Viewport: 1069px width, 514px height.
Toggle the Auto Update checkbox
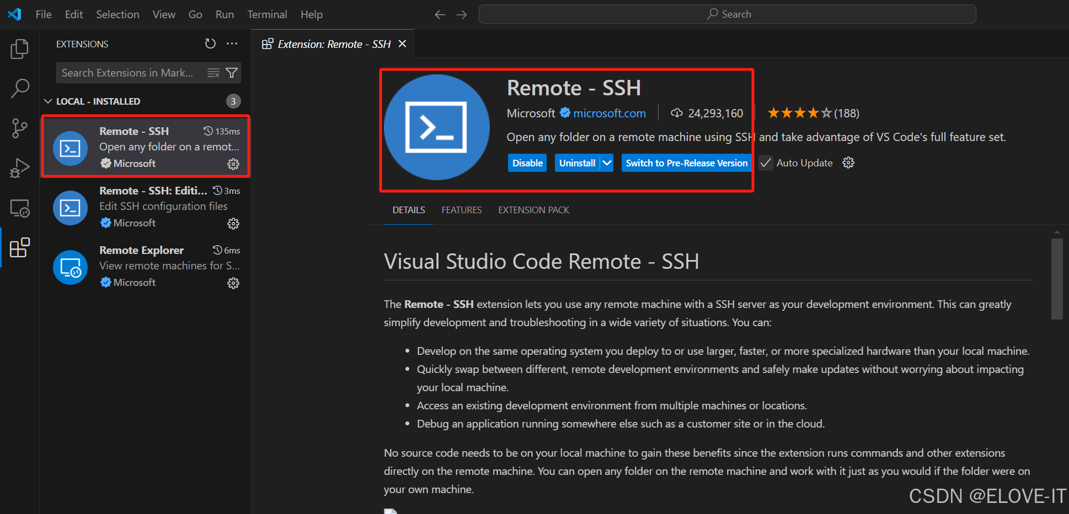766,163
